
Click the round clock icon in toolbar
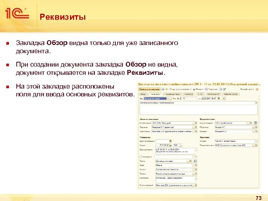click(x=221, y=89)
